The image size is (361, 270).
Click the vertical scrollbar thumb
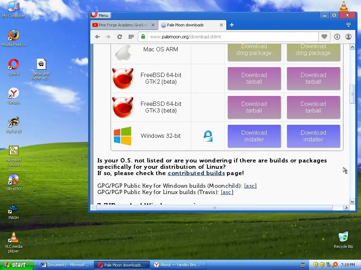352,94
